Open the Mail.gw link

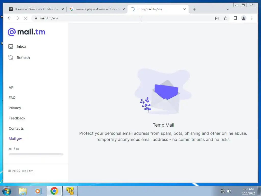15,139
